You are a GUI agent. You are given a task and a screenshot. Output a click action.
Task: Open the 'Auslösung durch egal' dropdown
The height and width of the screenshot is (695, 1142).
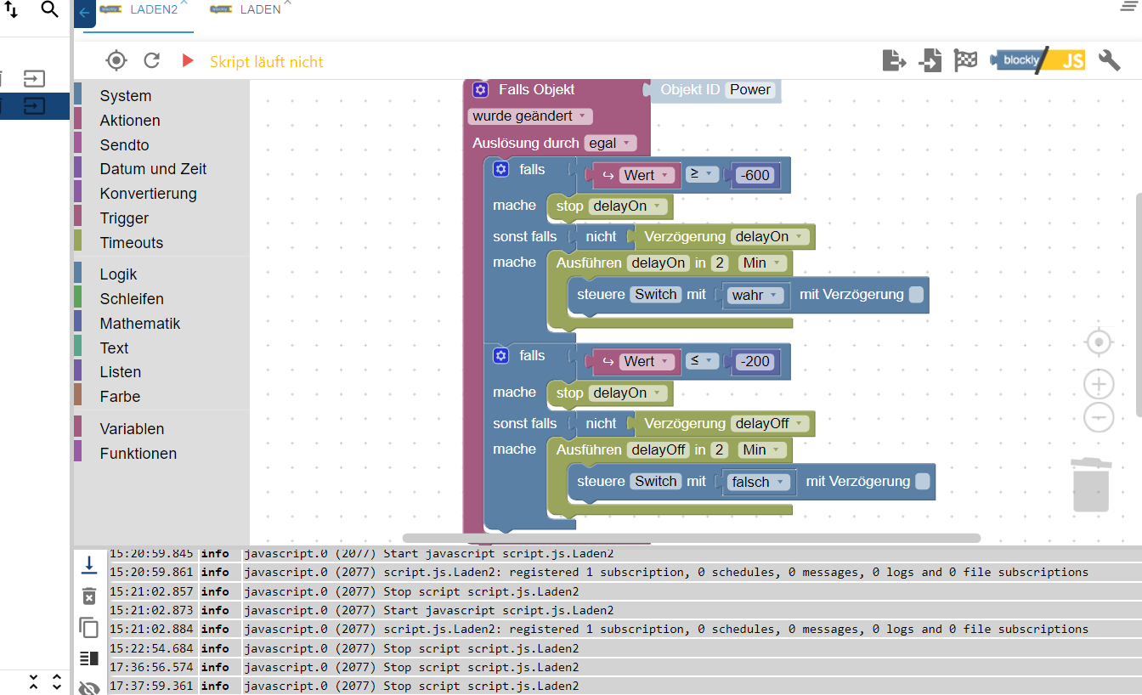point(610,144)
